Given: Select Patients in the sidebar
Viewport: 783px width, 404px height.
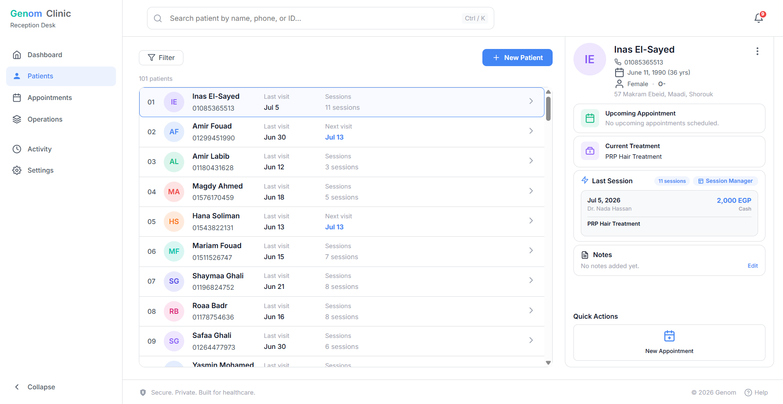Looking at the screenshot, I should coord(61,76).
